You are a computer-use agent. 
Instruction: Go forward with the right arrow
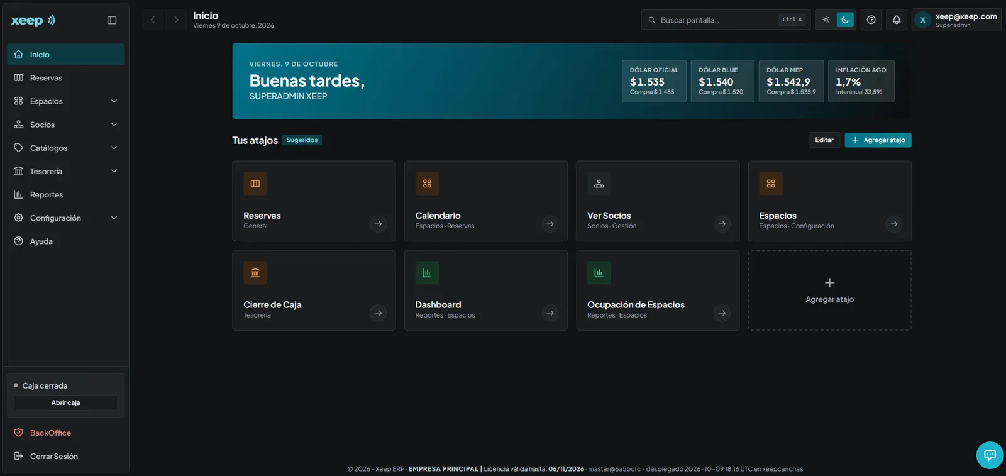click(176, 20)
